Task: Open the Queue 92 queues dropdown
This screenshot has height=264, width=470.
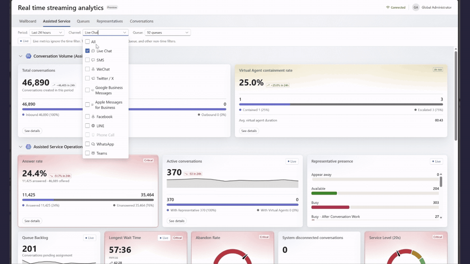Action: pyautogui.click(x=167, y=32)
